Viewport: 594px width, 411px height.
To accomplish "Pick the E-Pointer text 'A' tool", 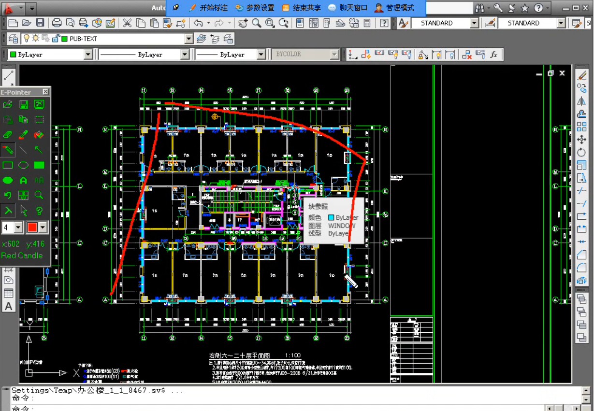I will [x=23, y=180].
